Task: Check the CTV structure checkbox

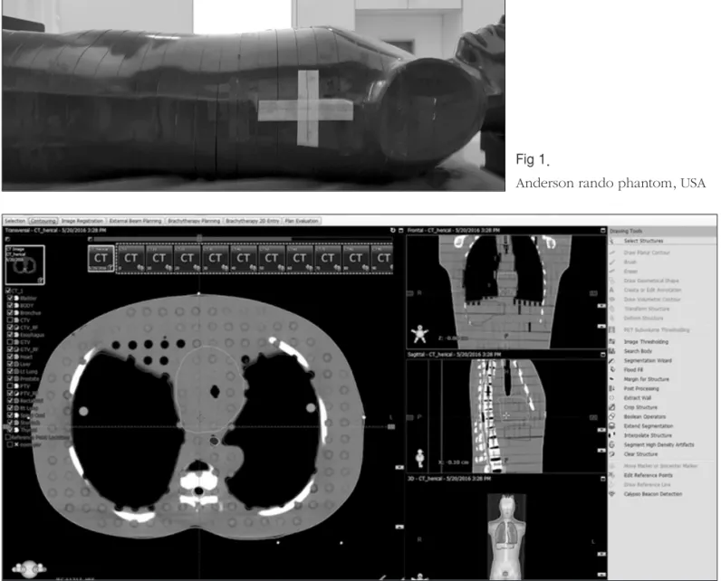Action: (x=10, y=320)
